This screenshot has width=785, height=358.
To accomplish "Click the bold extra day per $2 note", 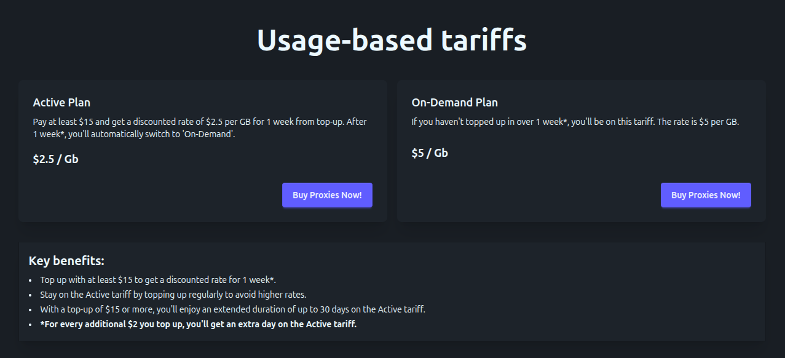I will (x=198, y=324).
